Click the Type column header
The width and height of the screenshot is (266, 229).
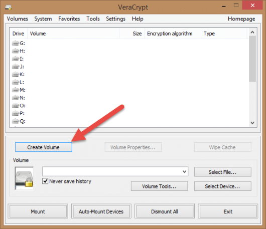click(224, 34)
